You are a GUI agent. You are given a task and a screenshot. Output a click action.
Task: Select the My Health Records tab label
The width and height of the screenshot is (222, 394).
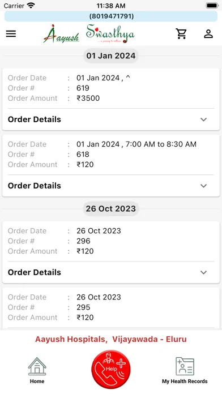(185, 381)
